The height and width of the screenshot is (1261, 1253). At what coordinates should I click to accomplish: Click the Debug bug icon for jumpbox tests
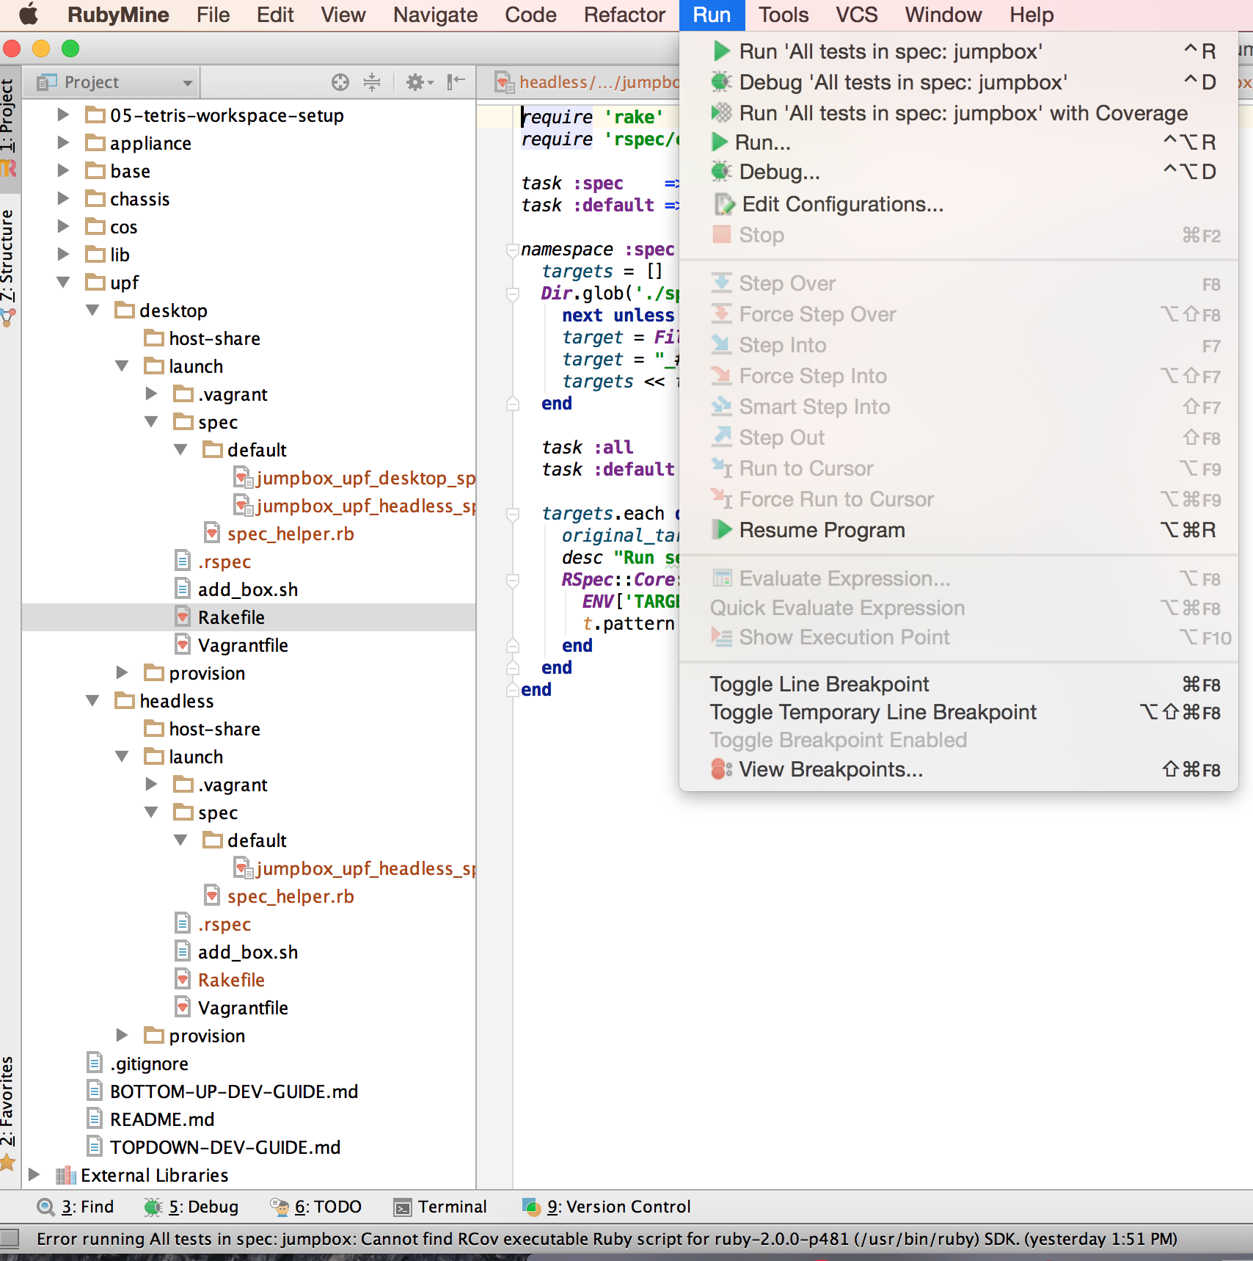722,82
